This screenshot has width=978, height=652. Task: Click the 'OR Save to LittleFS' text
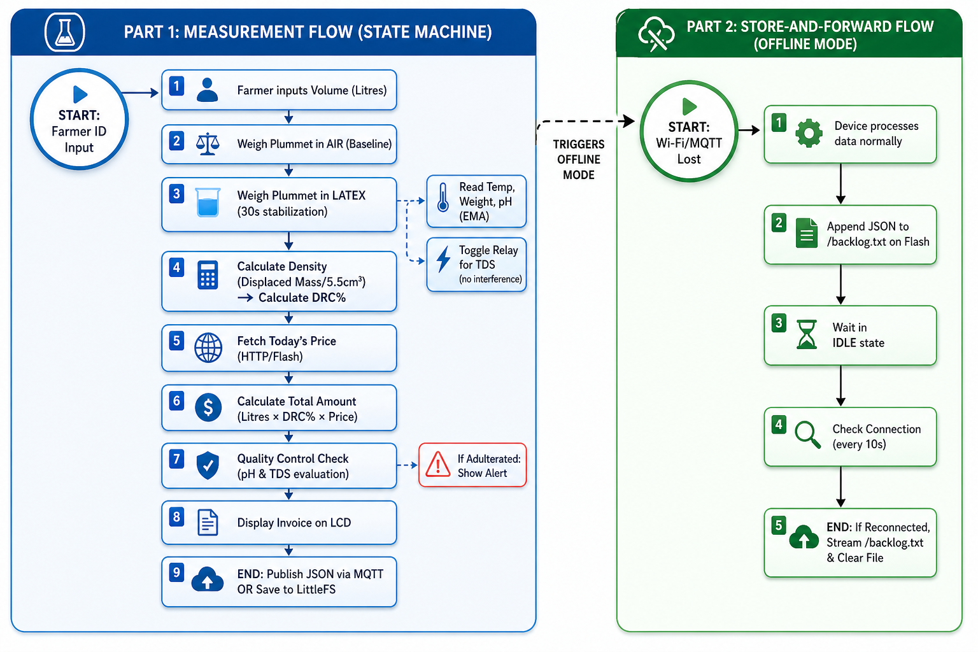pos(287,590)
